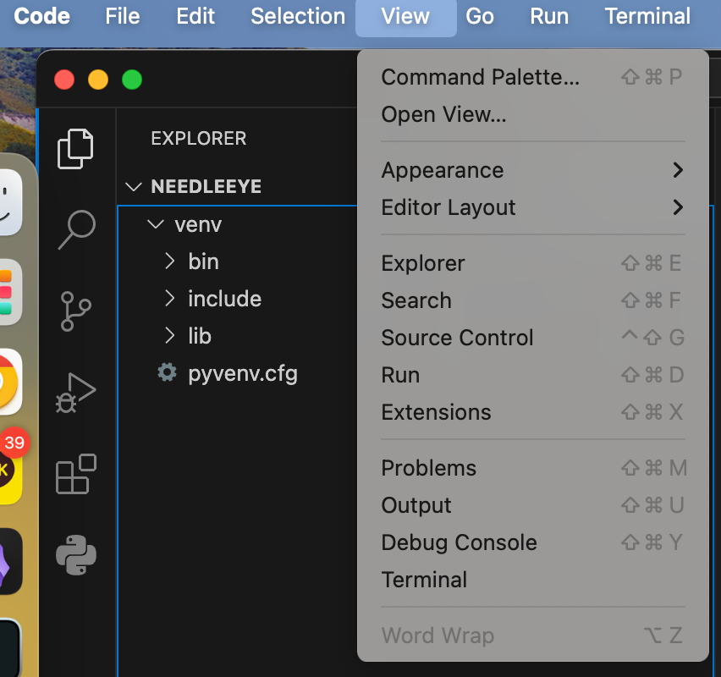721x677 pixels.
Task: Open the Extensions blocks icon in activity bar
Action: (75, 474)
